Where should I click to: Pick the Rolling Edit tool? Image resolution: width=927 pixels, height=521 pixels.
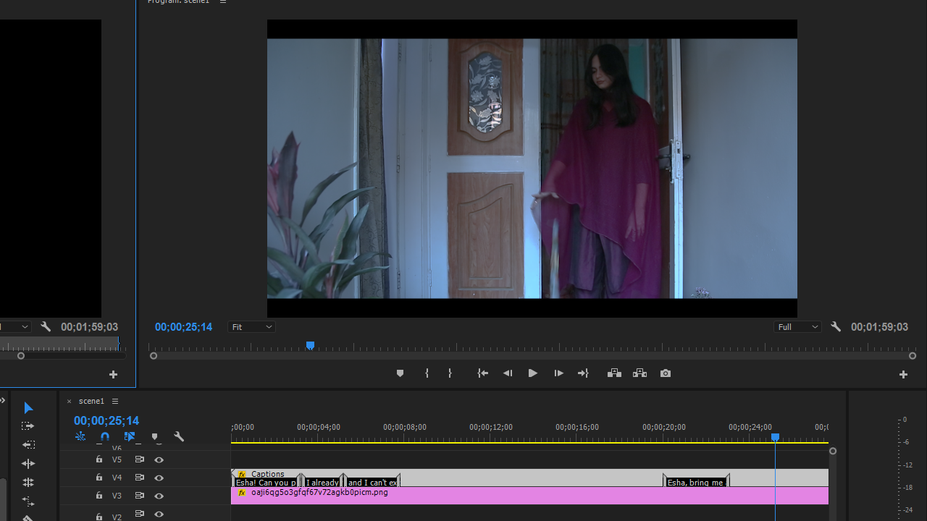pos(28,464)
